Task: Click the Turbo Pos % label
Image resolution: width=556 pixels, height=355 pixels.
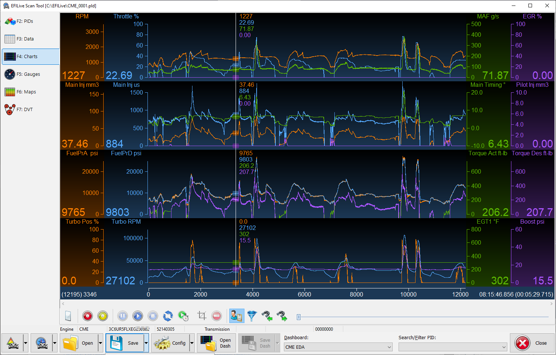Action: click(x=82, y=222)
